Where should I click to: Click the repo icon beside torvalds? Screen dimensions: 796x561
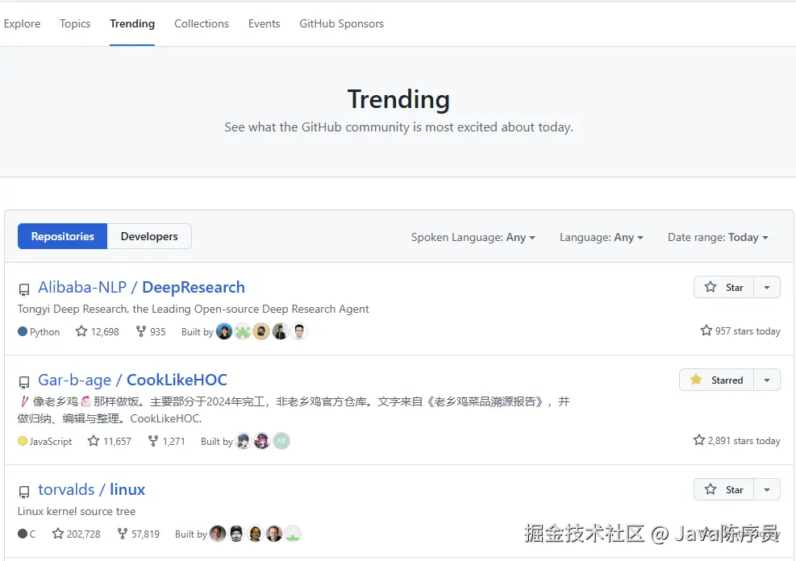24,492
